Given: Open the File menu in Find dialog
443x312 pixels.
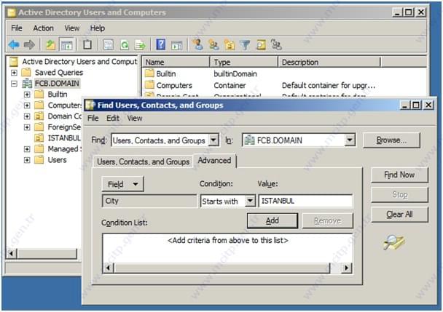Looking at the screenshot, I should click(93, 119).
